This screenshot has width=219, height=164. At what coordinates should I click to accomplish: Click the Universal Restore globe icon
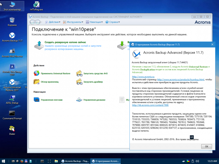click(36, 73)
